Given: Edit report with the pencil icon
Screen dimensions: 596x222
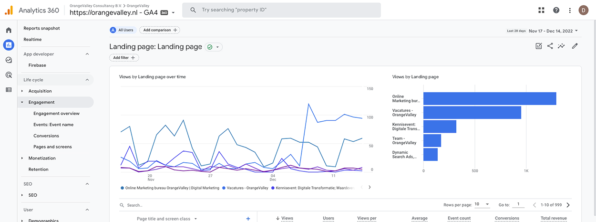Looking at the screenshot, I should pyautogui.click(x=575, y=46).
